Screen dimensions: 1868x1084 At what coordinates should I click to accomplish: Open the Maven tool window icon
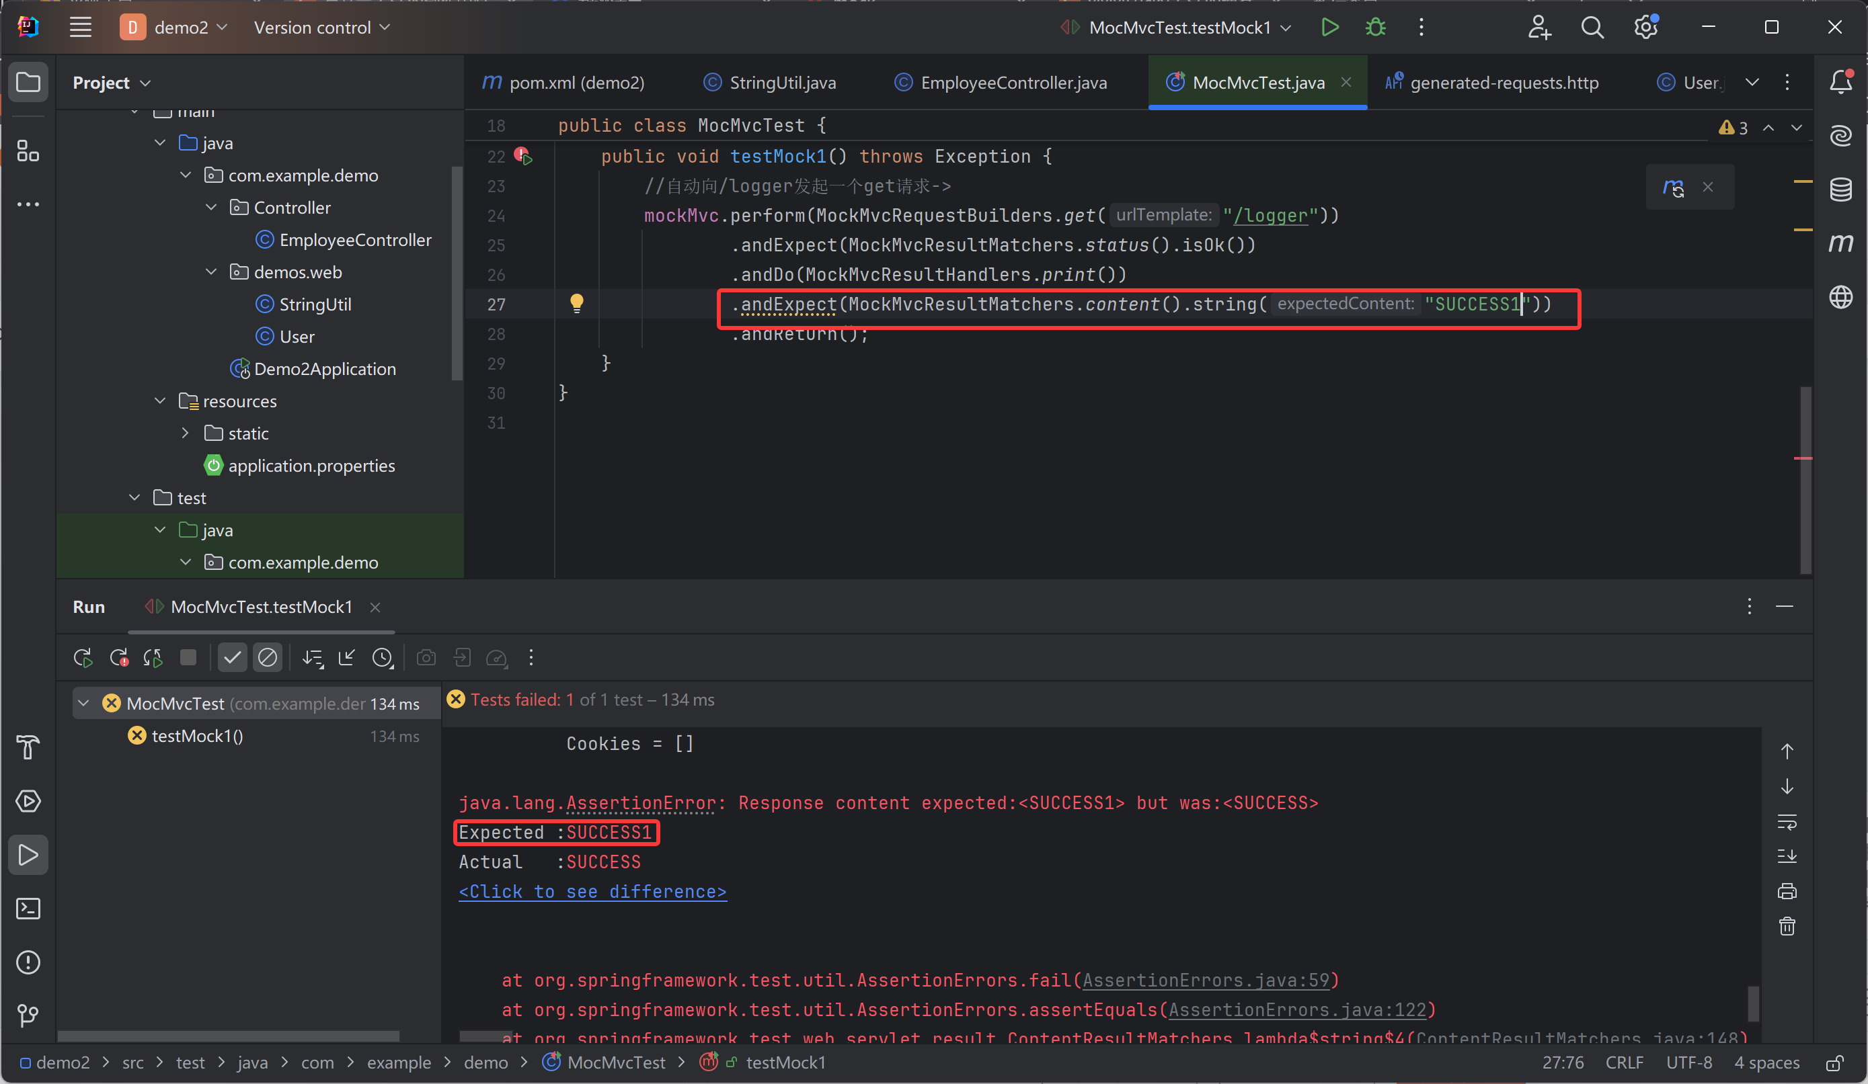(1840, 243)
